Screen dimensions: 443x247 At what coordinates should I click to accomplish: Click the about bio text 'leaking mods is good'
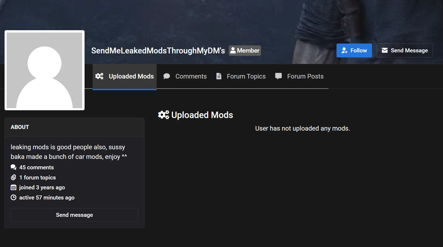[x=69, y=152]
